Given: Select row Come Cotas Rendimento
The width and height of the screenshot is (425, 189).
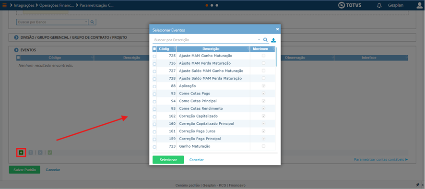Looking at the screenshot, I should click(213, 108).
